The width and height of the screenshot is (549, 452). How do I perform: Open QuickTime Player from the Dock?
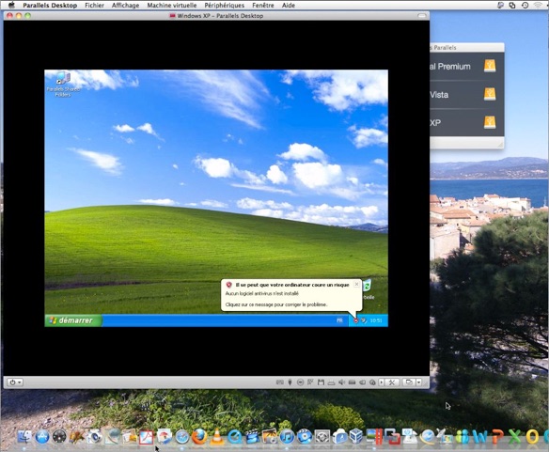235,437
